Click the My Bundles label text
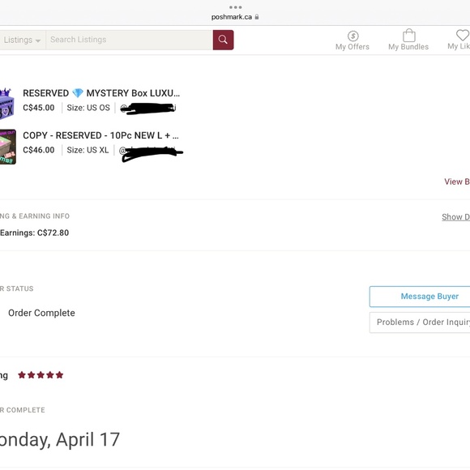470x470 pixels. coord(408,47)
